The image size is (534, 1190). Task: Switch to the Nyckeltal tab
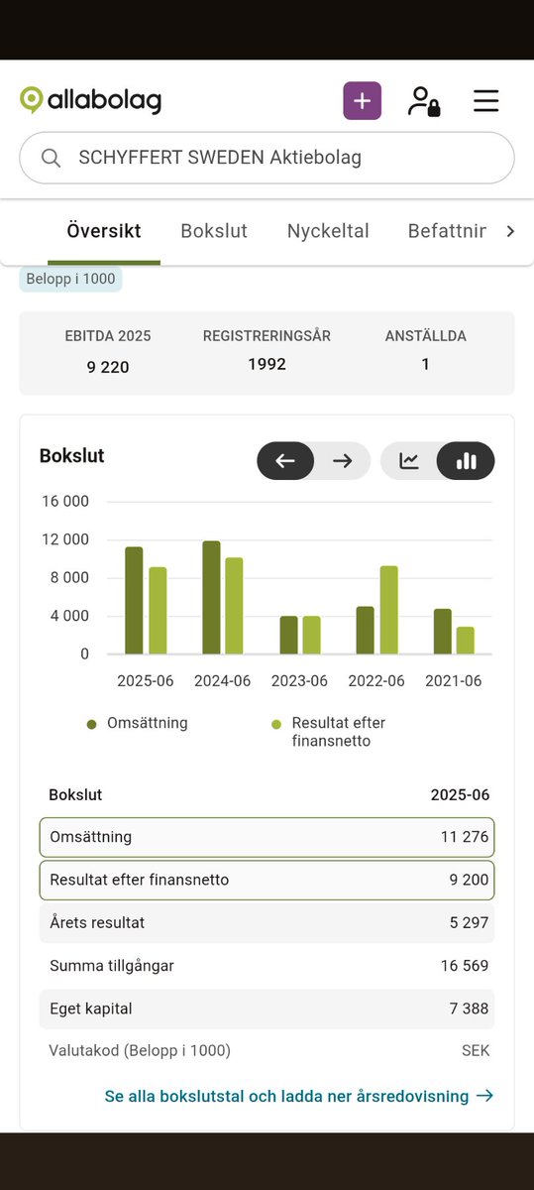pyautogui.click(x=328, y=231)
